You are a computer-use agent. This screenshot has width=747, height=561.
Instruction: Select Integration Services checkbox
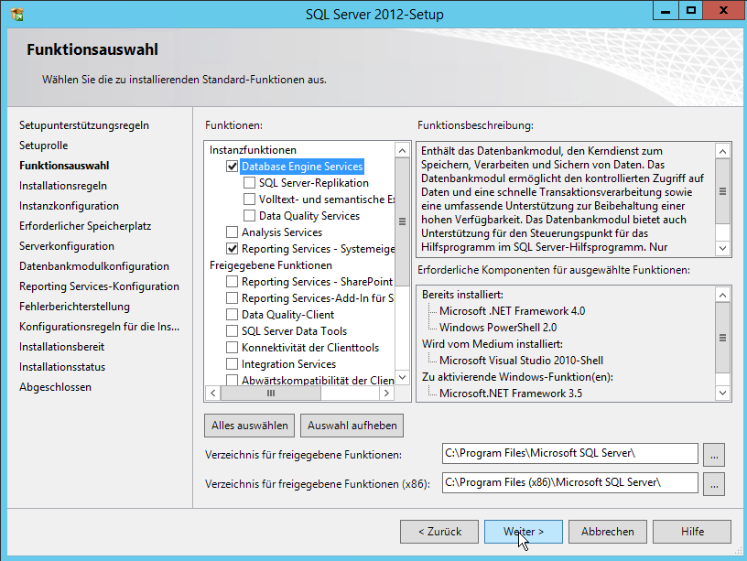pyautogui.click(x=232, y=364)
